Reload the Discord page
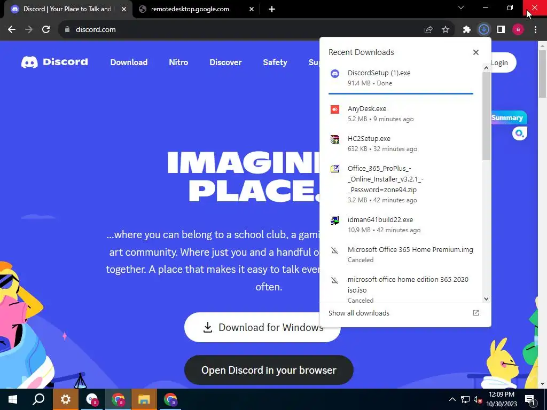 tap(46, 29)
